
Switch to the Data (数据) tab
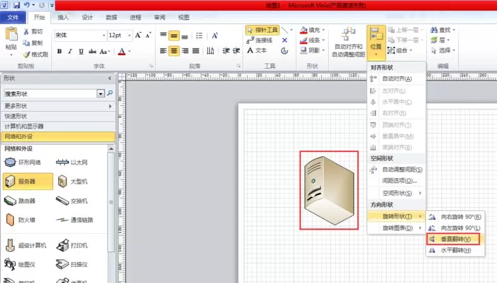(x=111, y=18)
